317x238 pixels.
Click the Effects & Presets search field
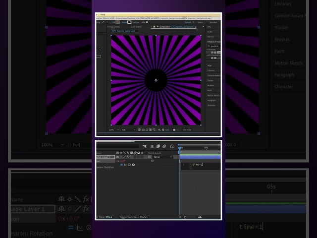tap(213, 46)
